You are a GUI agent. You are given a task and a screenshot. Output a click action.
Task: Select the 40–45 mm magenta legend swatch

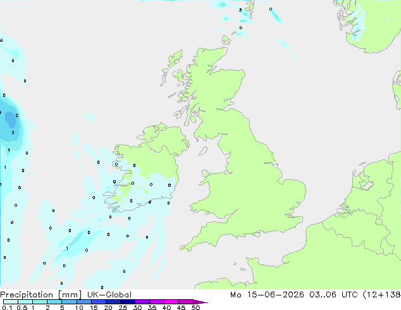pos(171,302)
